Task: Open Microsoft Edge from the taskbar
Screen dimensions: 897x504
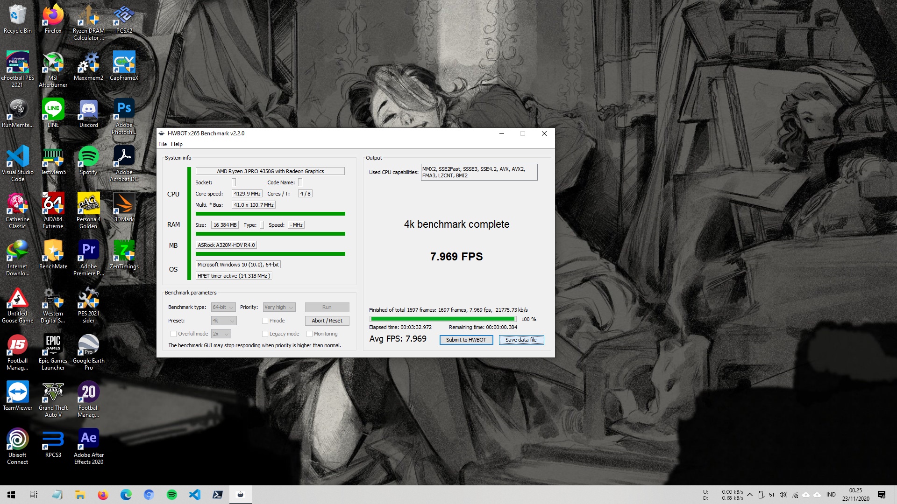Action: pos(126,495)
